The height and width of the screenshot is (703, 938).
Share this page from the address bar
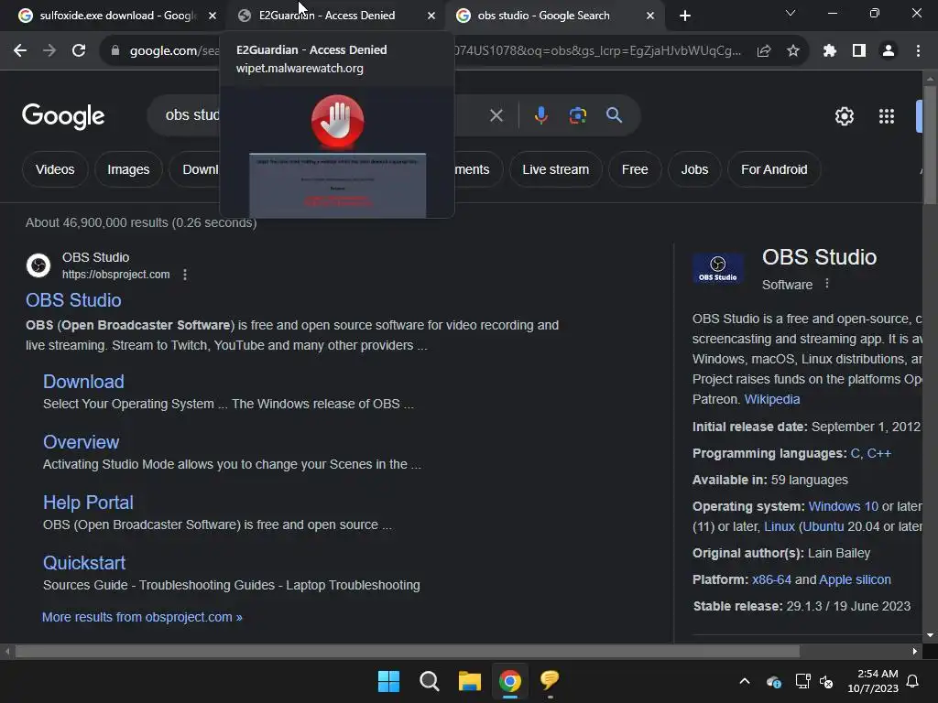pos(764,51)
